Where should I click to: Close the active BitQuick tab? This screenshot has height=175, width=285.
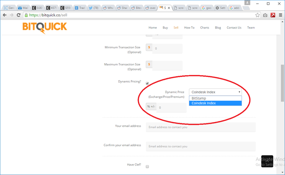click(x=169, y=8)
